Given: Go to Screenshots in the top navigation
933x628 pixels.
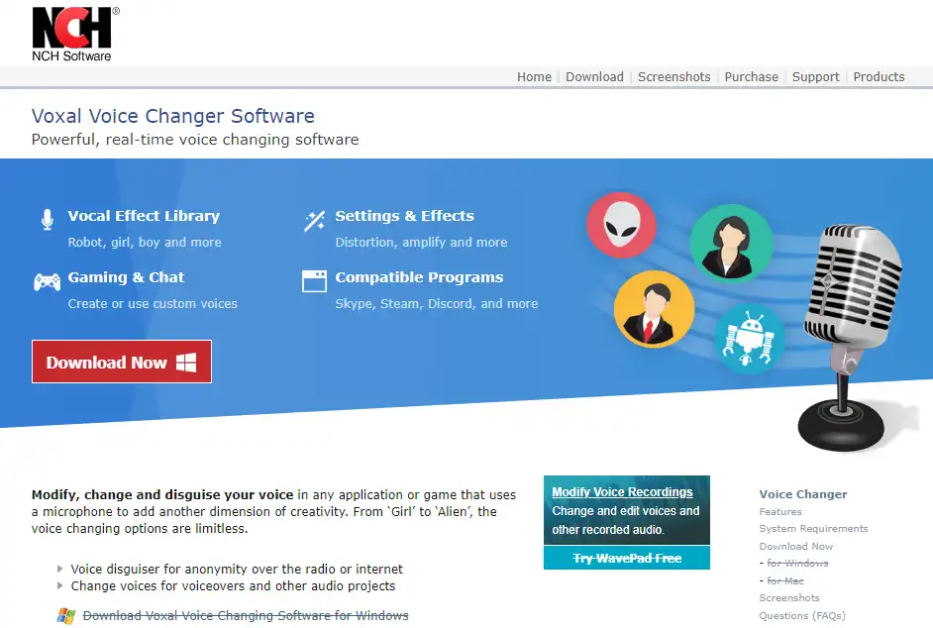Looking at the screenshot, I should [674, 77].
